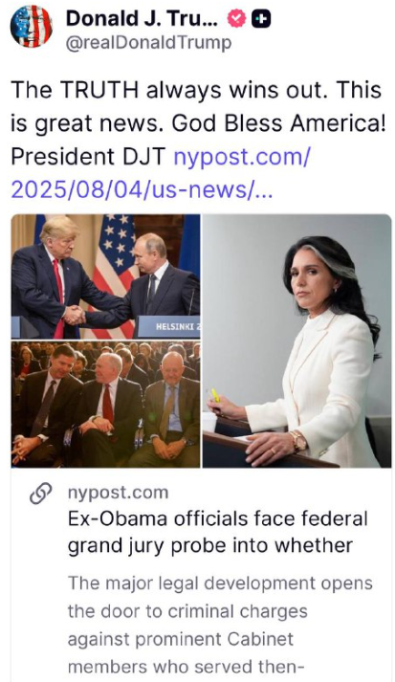
Task: Open the photo of three seated men
Action: click(x=106, y=405)
